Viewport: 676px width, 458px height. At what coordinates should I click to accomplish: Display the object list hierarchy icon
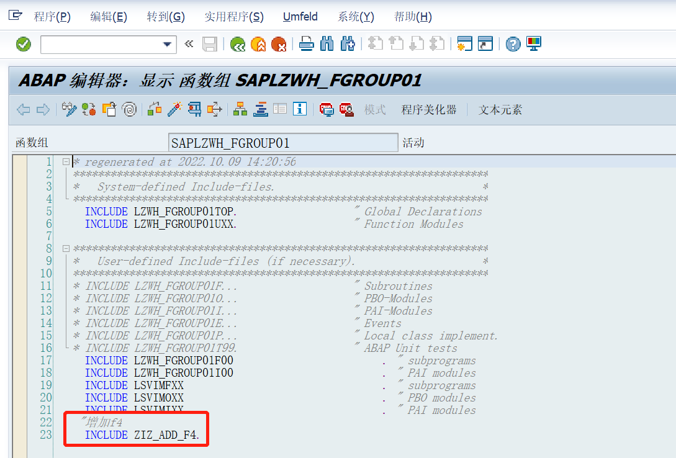pyautogui.click(x=240, y=109)
